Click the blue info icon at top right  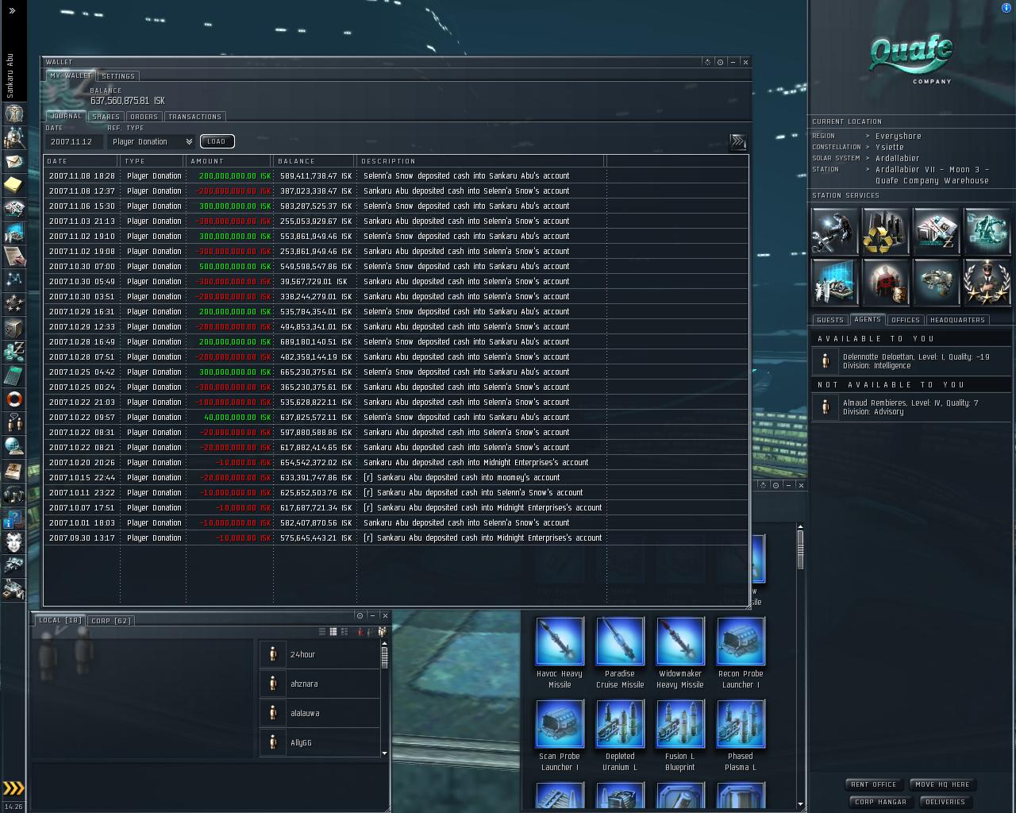pyautogui.click(x=1007, y=7)
